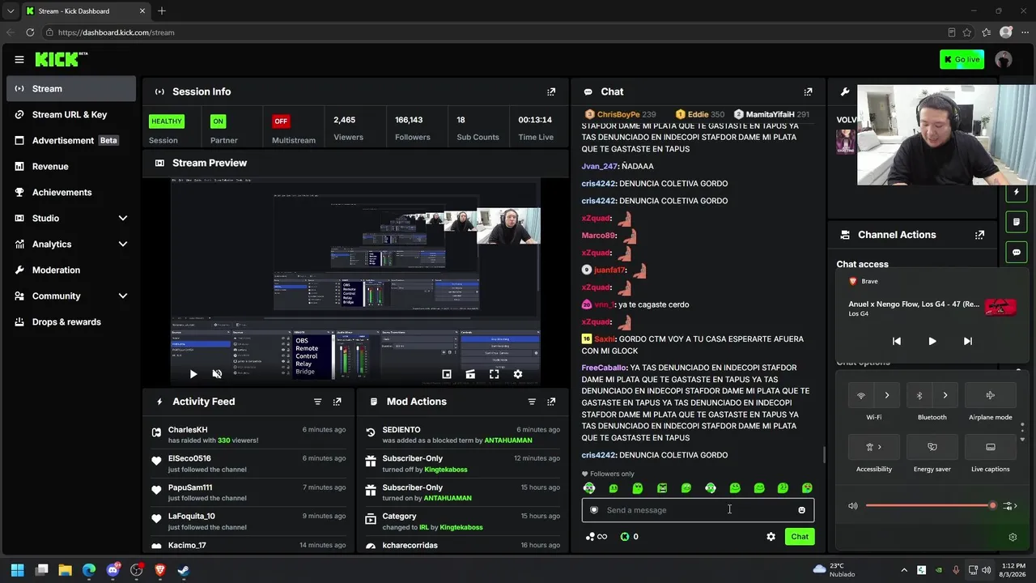Click the green Go live button
1036x583 pixels.
pyautogui.click(x=962, y=59)
